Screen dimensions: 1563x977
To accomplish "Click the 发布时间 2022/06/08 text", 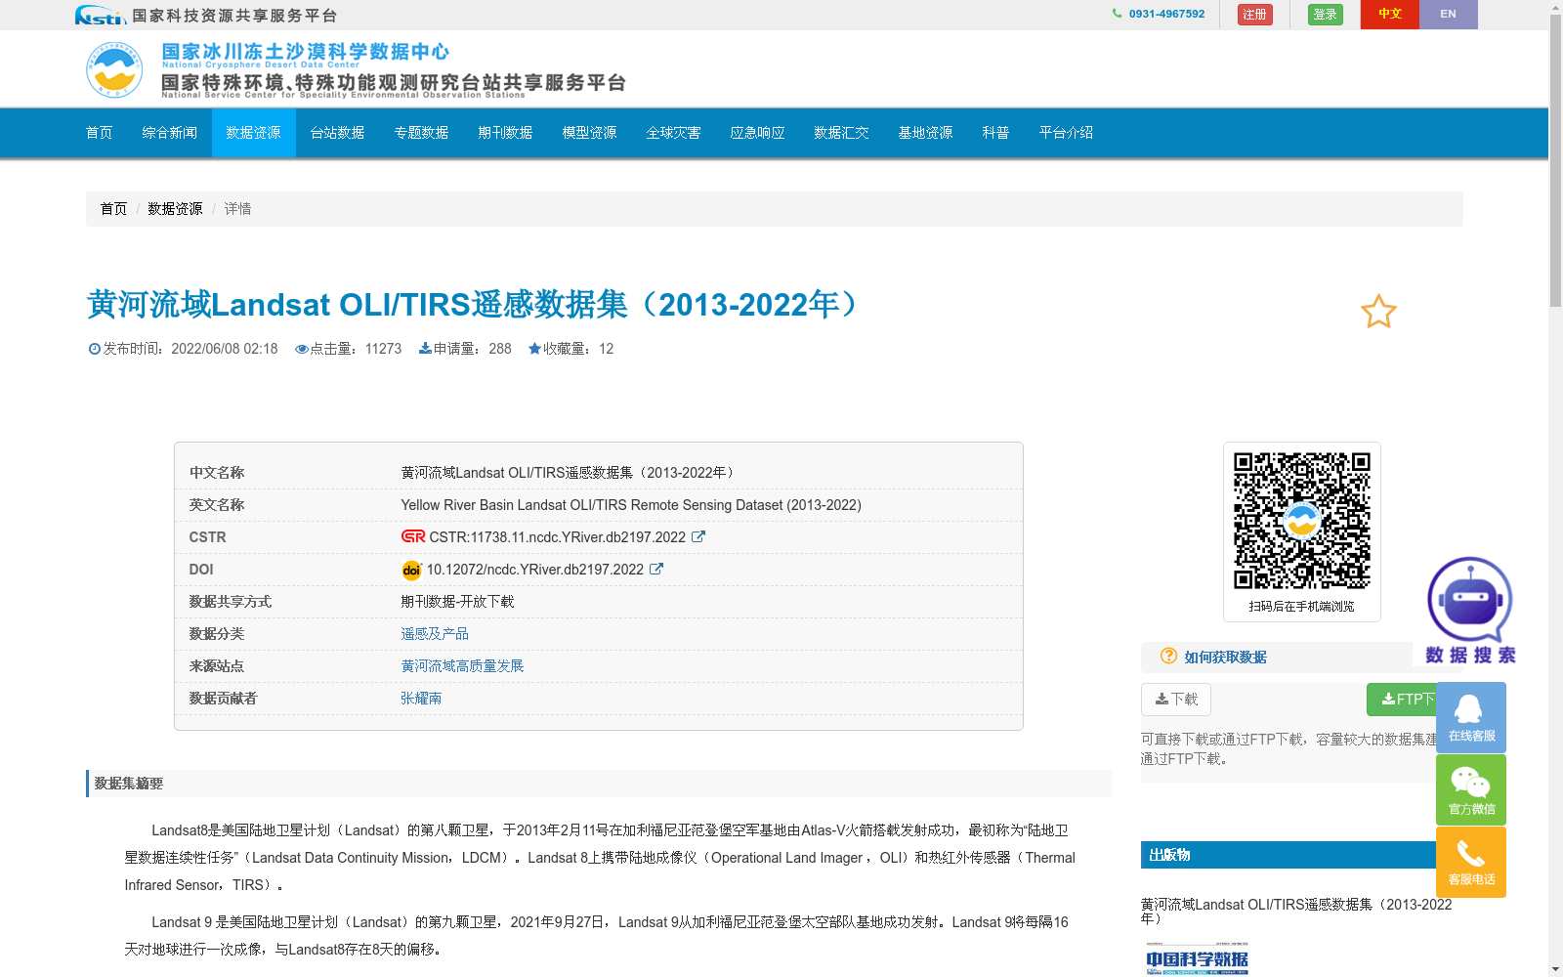I will pyautogui.click(x=184, y=349).
